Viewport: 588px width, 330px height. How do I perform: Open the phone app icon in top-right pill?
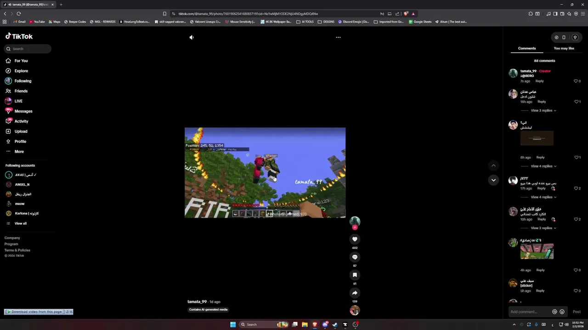click(x=564, y=38)
